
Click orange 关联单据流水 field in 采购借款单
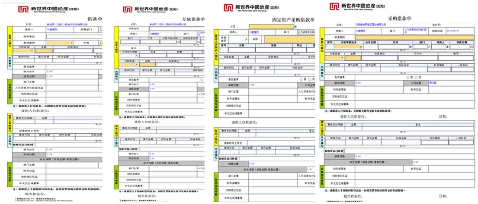[x=346, y=47]
